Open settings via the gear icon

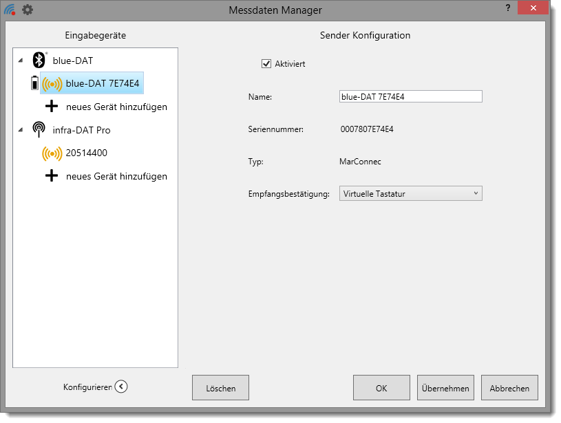pyautogui.click(x=28, y=10)
